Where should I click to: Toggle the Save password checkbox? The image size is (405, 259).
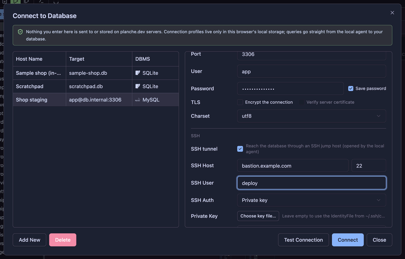coord(351,89)
